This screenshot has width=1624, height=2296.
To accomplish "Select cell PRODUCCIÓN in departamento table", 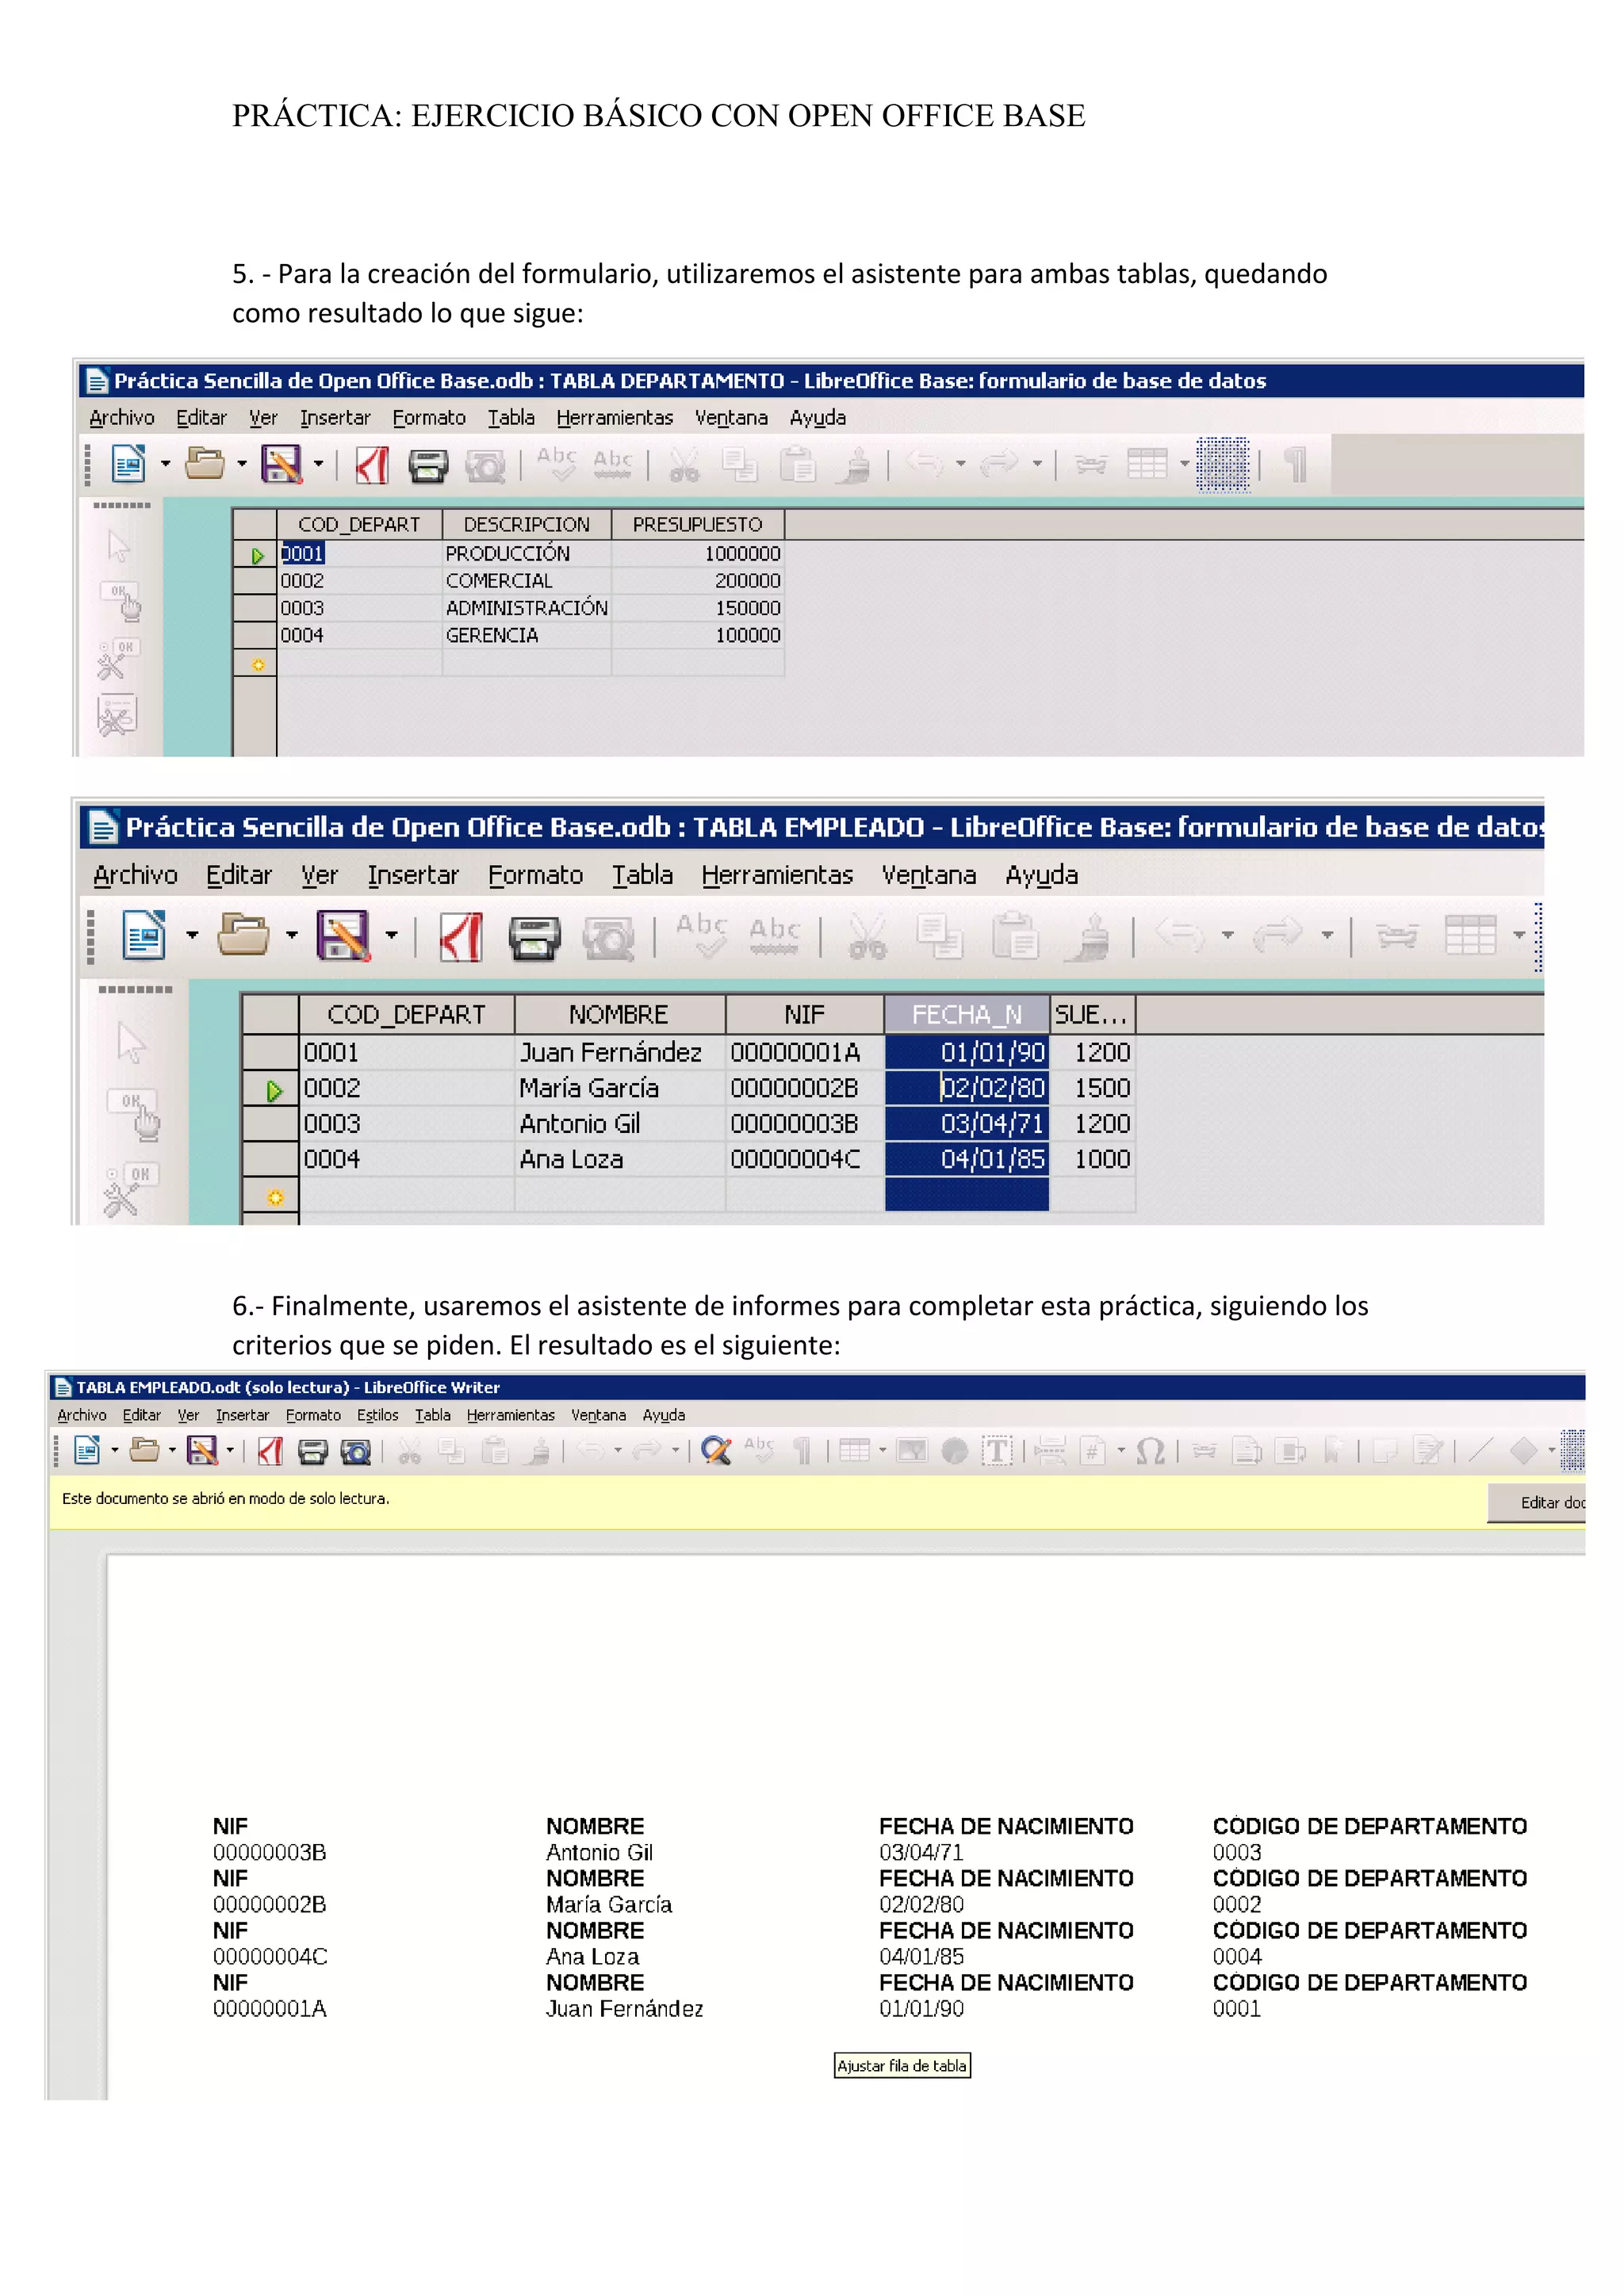I will [527, 554].
